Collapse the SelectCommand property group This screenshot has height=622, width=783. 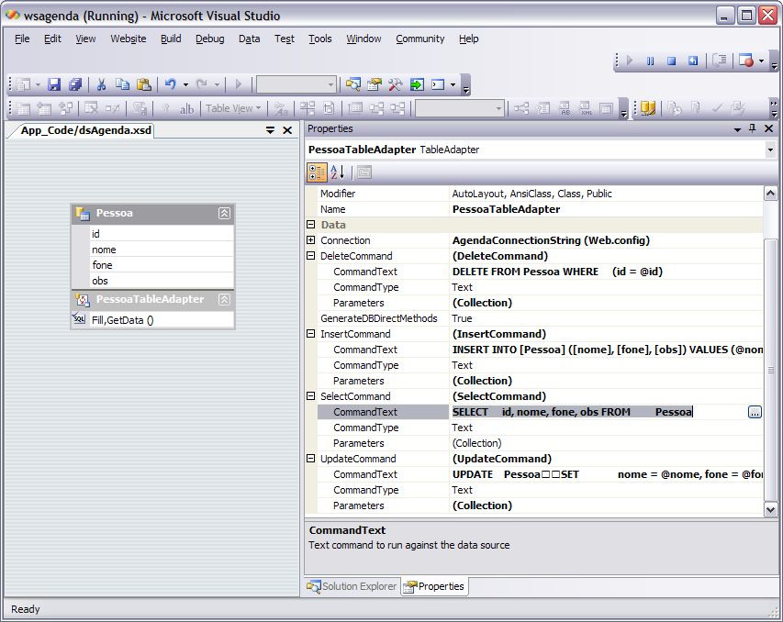click(x=311, y=396)
